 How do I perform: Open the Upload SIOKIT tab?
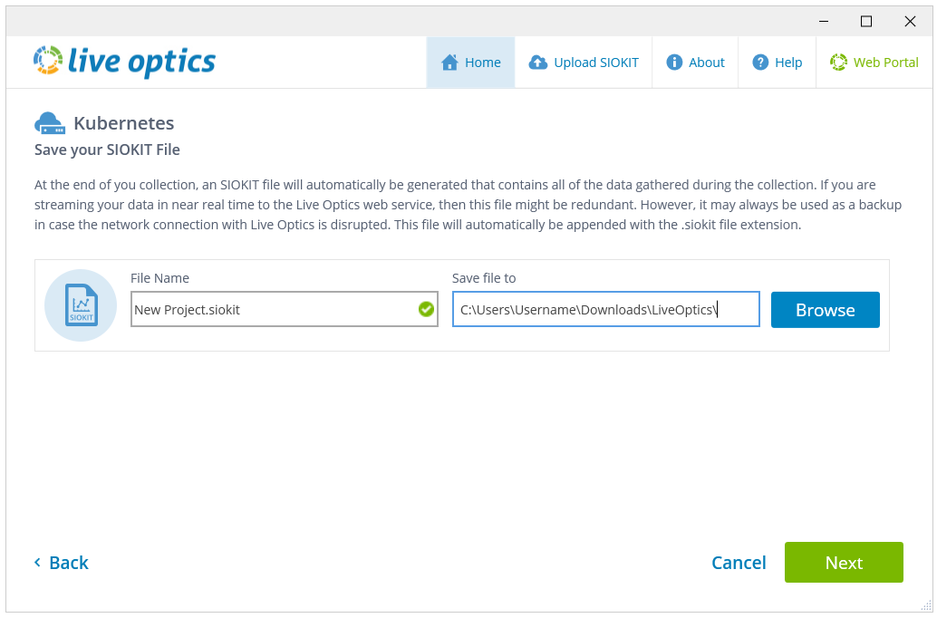coord(584,63)
